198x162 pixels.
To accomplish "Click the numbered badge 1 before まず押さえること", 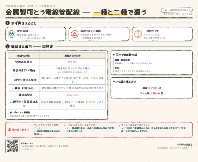I will (8, 23).
